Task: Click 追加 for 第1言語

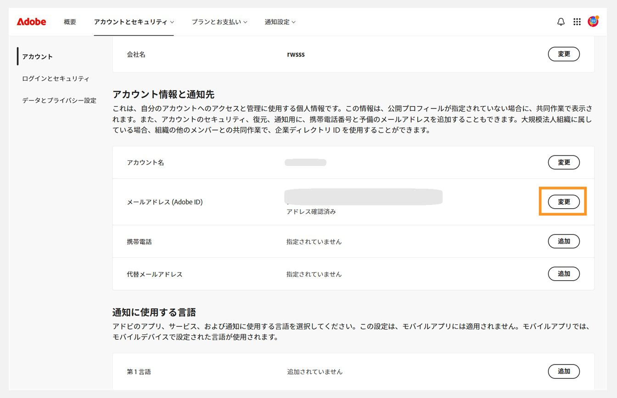Action: pos(564,371)
